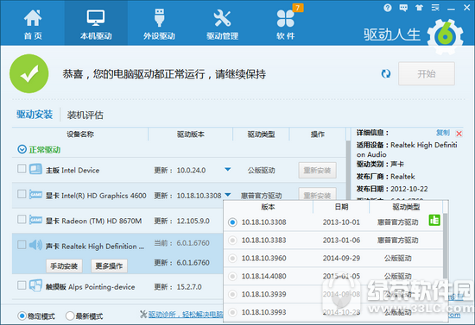Screen dimensions: 475x325
Task: Select the 稳定模式 radio button
Action: [x=22, y=316]
